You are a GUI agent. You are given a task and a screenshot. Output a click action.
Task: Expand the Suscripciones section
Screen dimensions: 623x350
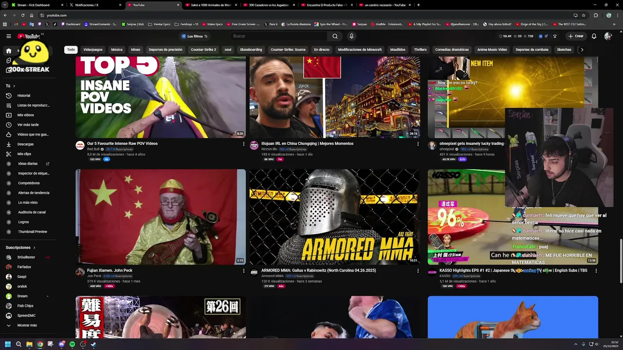click(20, 247)
